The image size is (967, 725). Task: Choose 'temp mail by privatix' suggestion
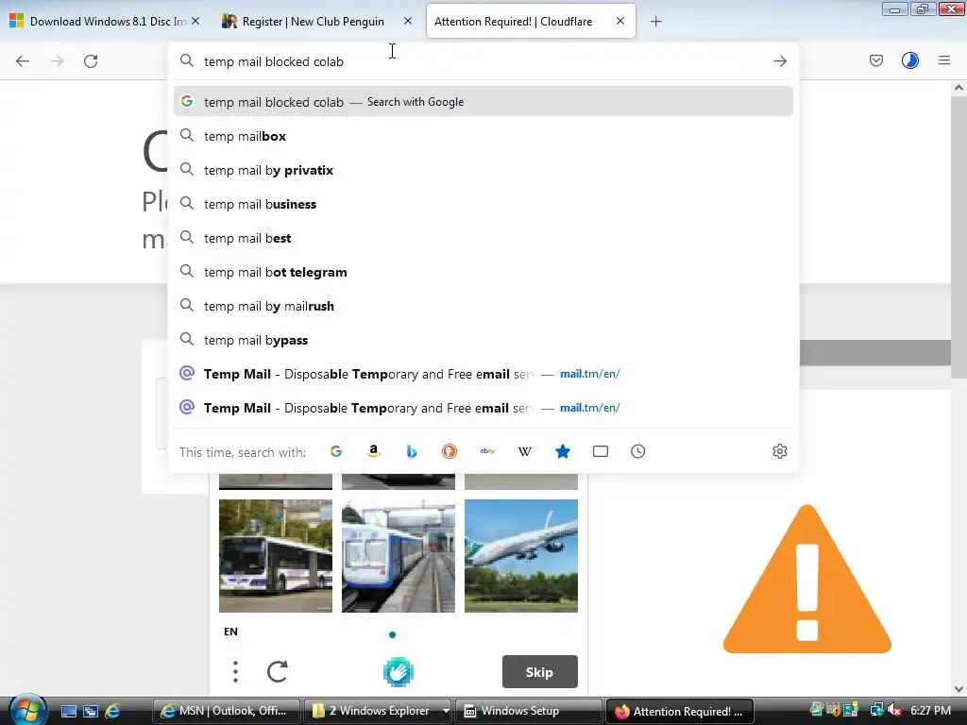(x=483, y=170)
